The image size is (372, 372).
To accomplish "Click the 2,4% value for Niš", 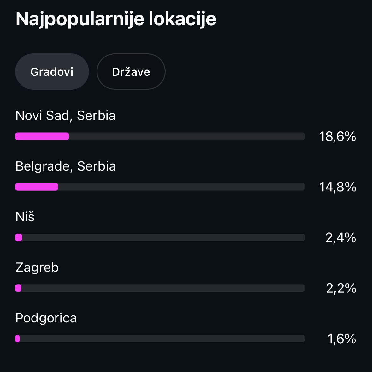I will point(340,237).
